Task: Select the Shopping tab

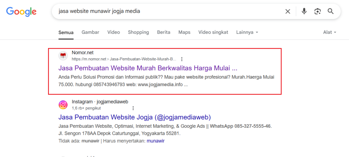Action: click(138, 32)
